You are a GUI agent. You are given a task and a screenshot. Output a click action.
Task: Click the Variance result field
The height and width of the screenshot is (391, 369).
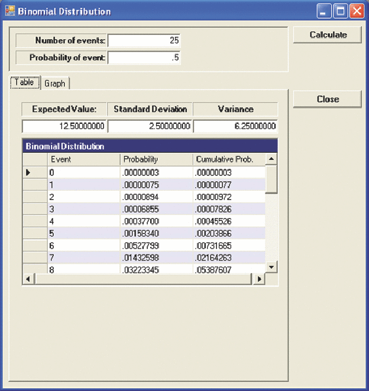(x=235, y=126)
